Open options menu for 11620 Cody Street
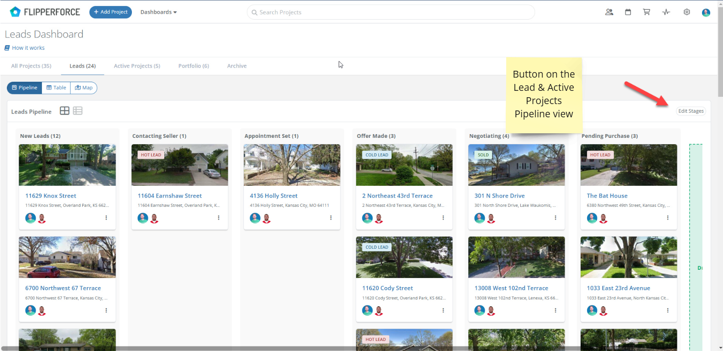 click(443, 310)
